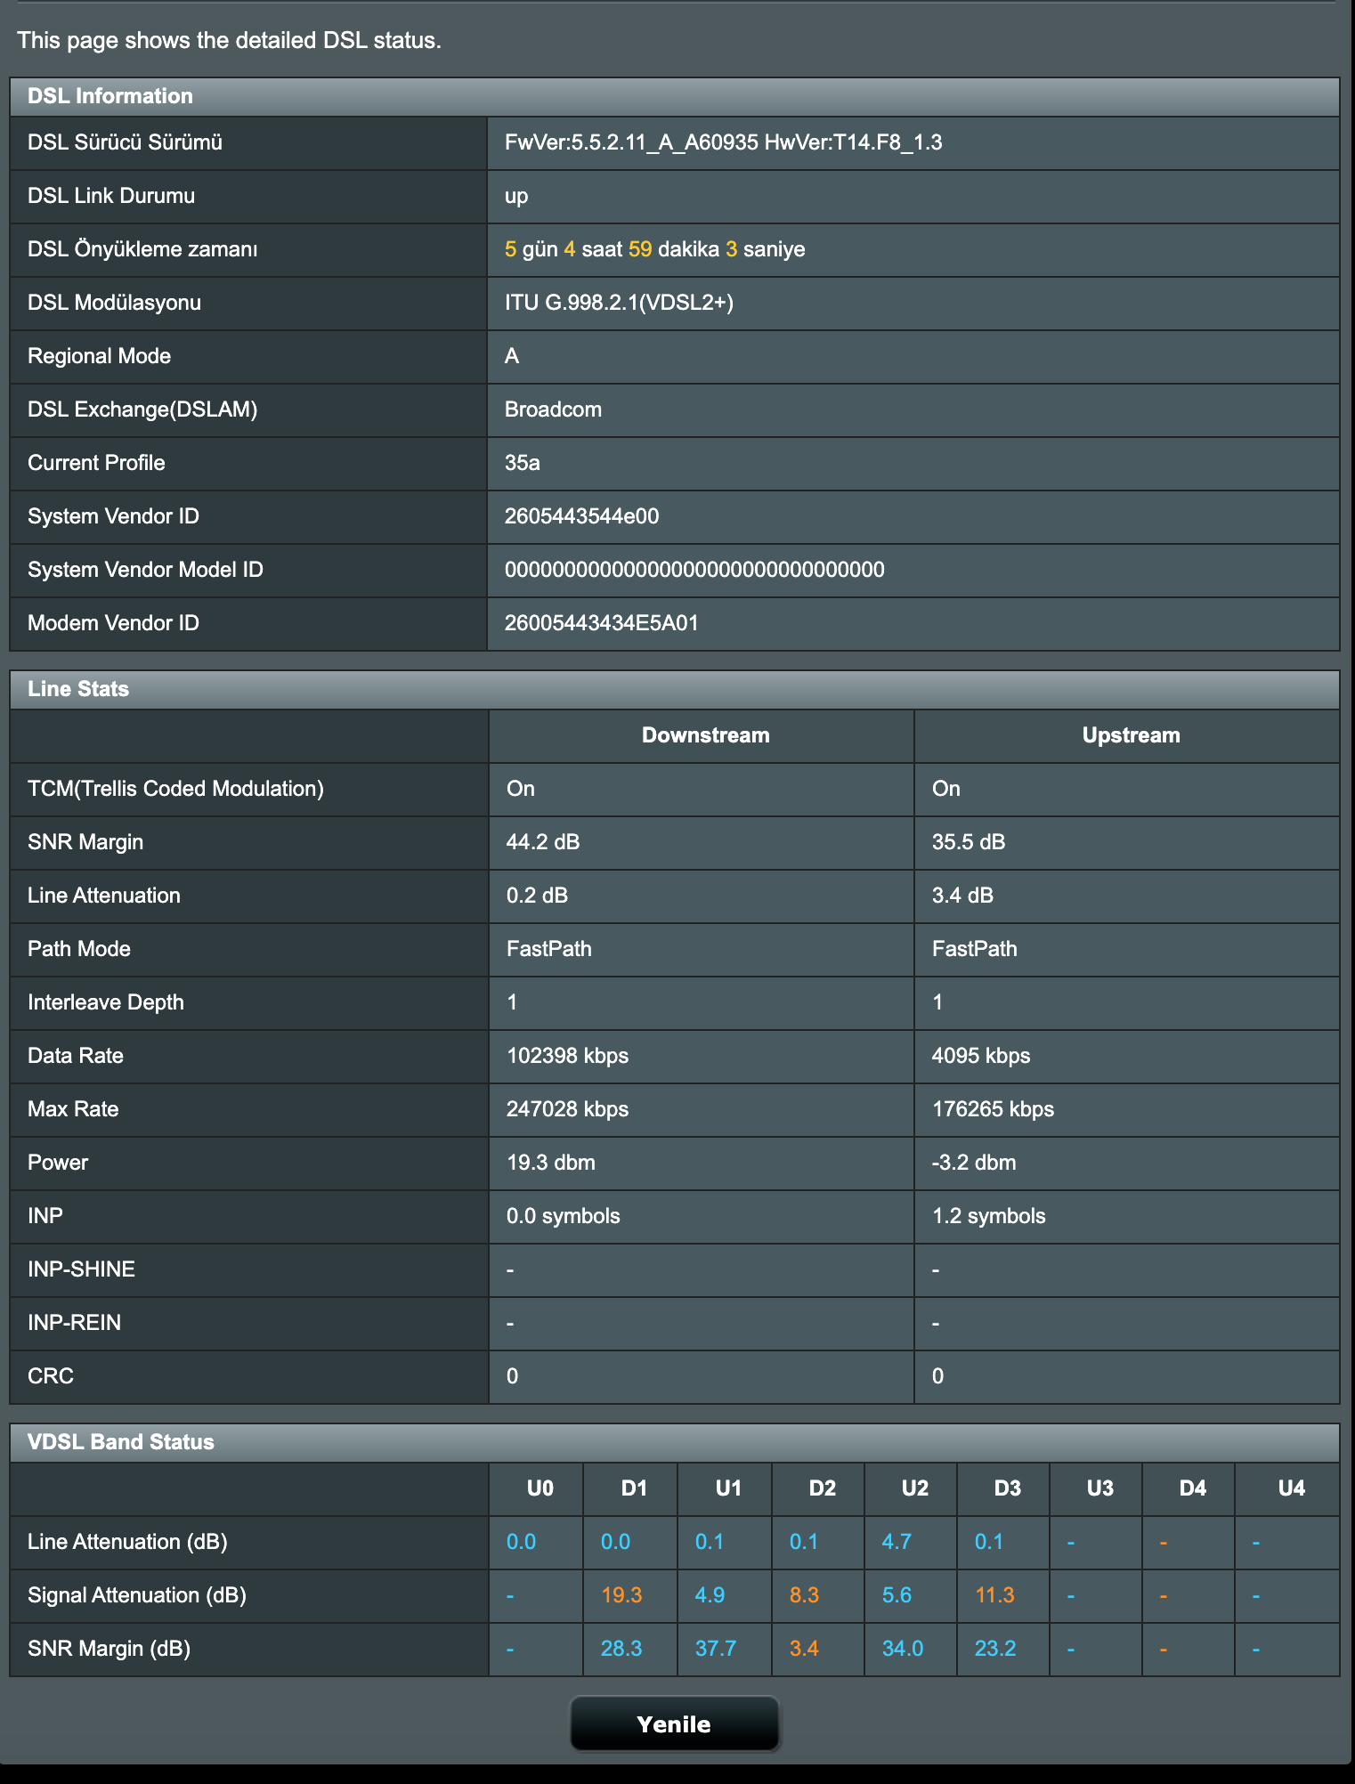This screenshot has width=1355, height=1784.
Task: Click the Current Profile value 35a
Action: 523,463
